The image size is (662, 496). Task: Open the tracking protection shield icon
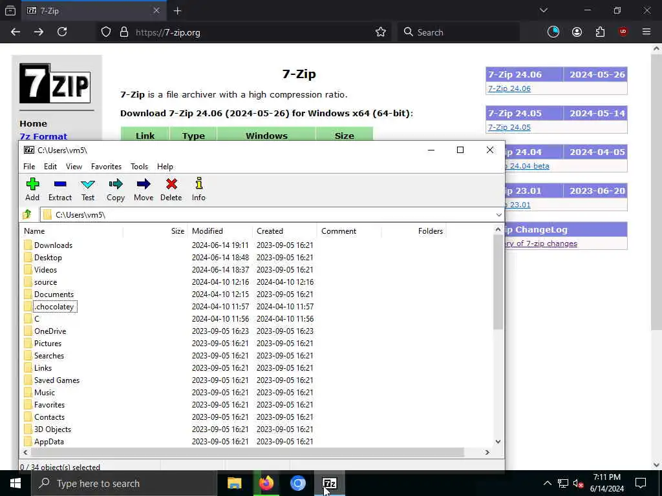coord(106,32)
